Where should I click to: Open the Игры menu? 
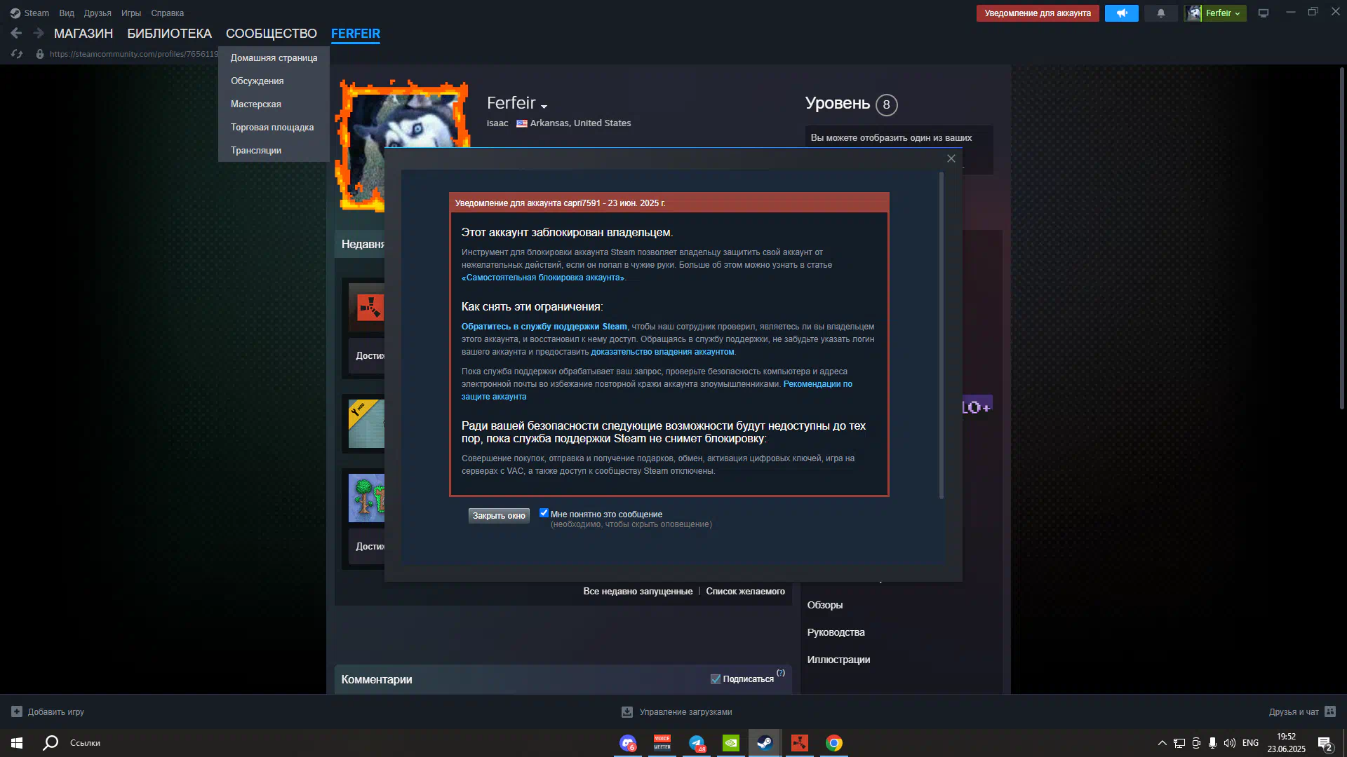131,13
